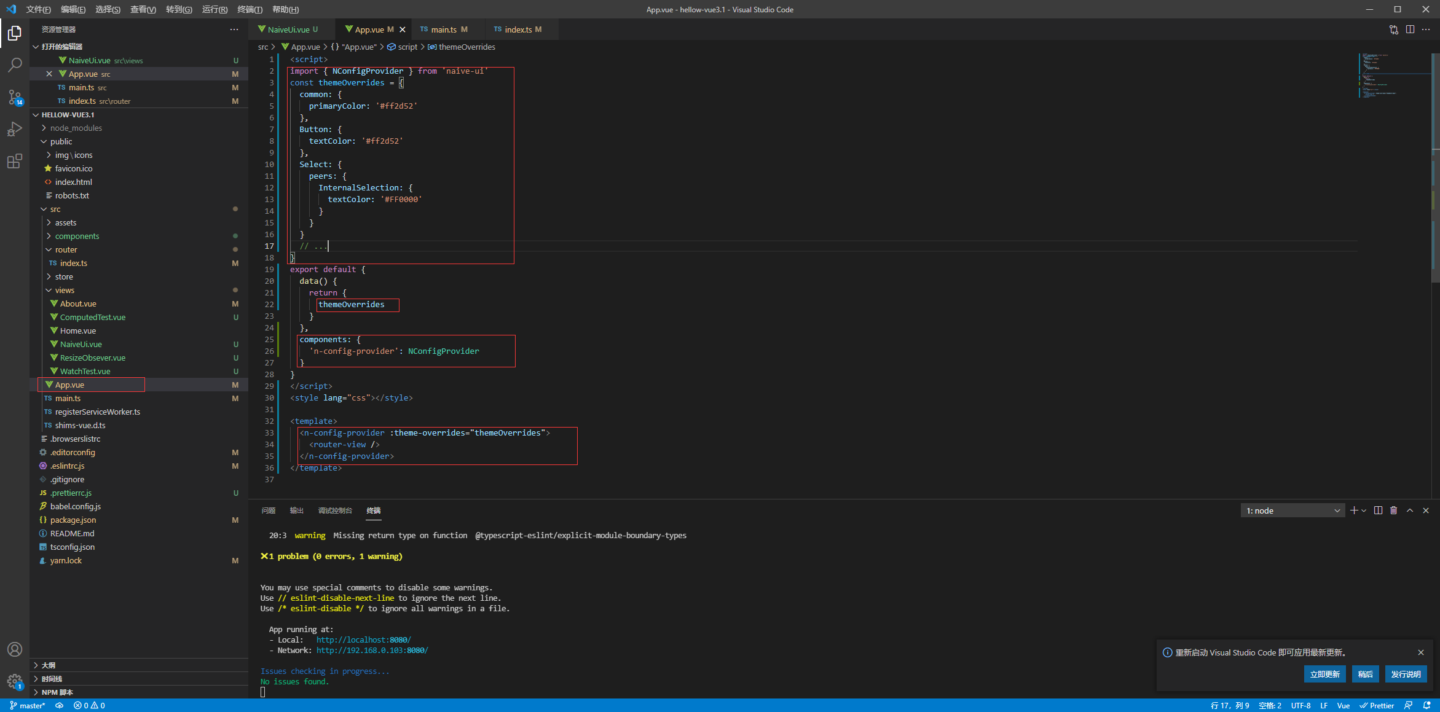Click the UTF-8 encoding status item
Screen dimensions: 1440x712
[1300, 705]
